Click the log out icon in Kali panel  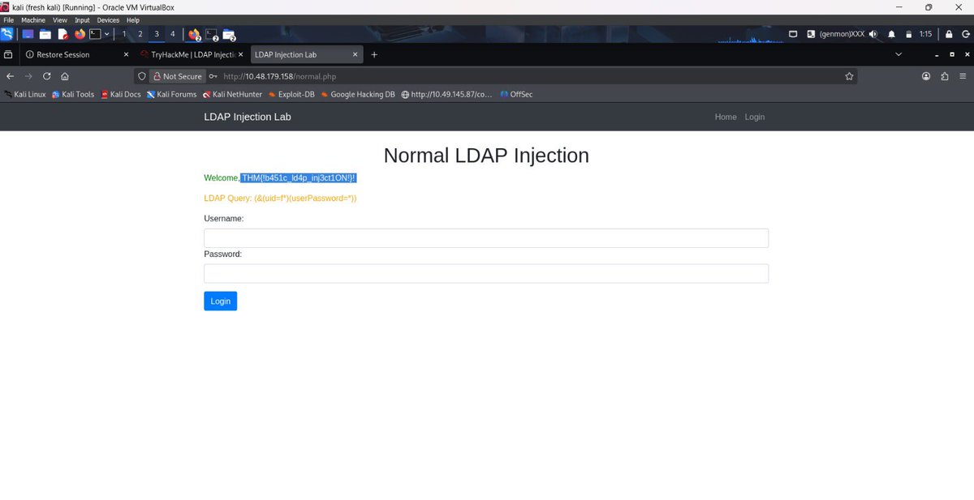coord(965,34)
